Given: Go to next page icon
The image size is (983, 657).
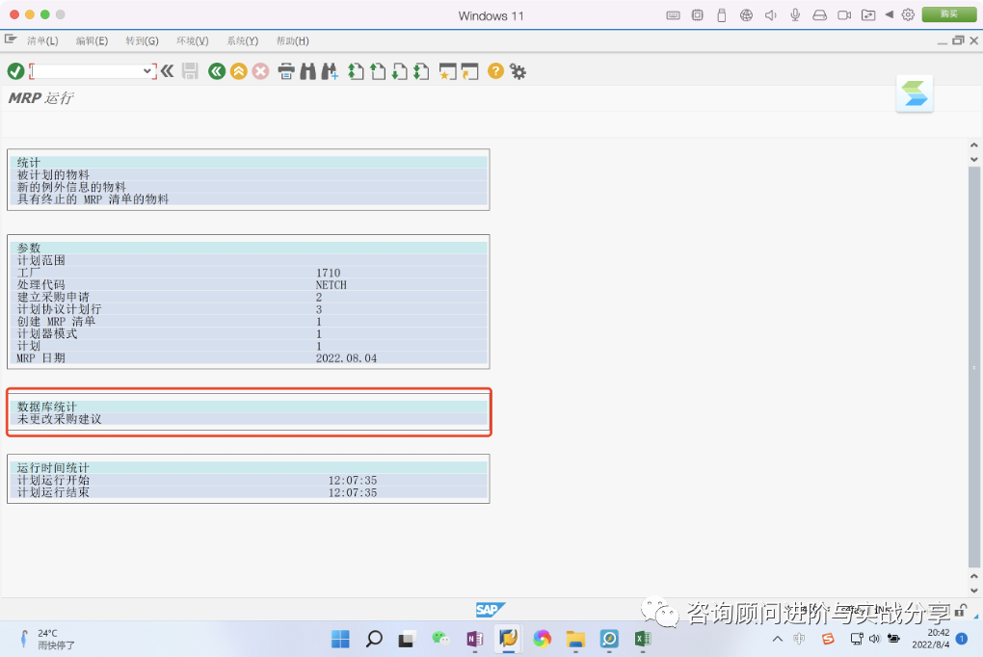Looking at the screenshot, I should [399, 71].
